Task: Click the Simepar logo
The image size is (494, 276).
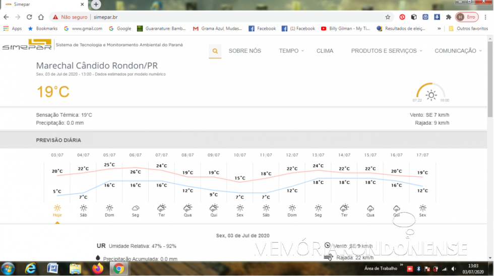Action: [x=26, y=45]
